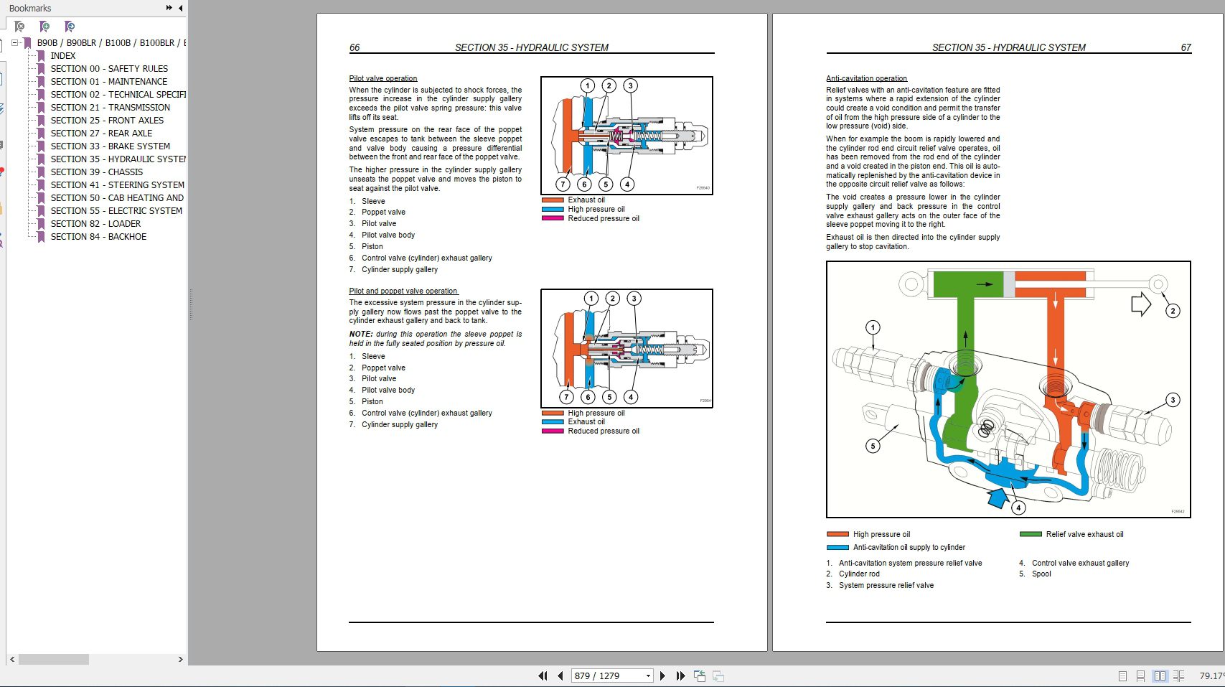Advance to the next page

pyautogui.click(x=662, y=676)
